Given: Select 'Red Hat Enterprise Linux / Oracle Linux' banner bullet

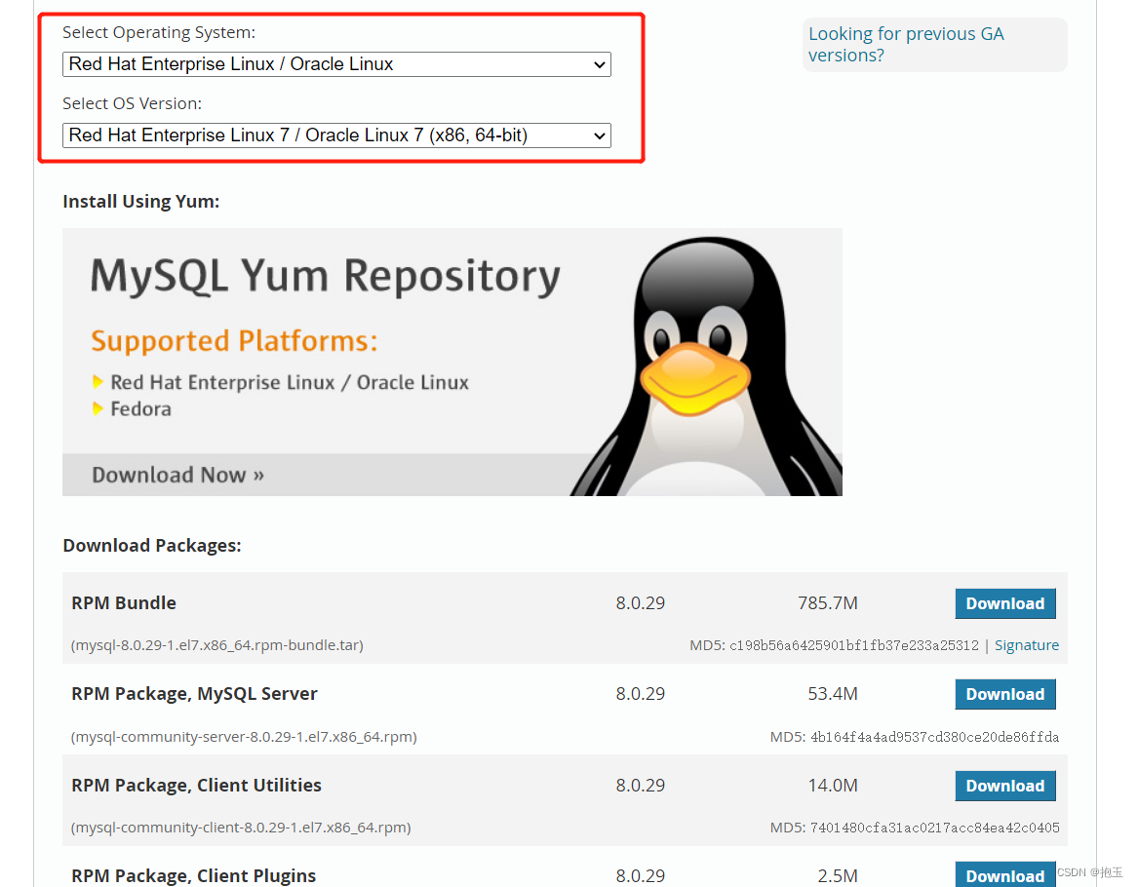Looking at the screenshot, I should pyautogui.click(x=290, y=382).
